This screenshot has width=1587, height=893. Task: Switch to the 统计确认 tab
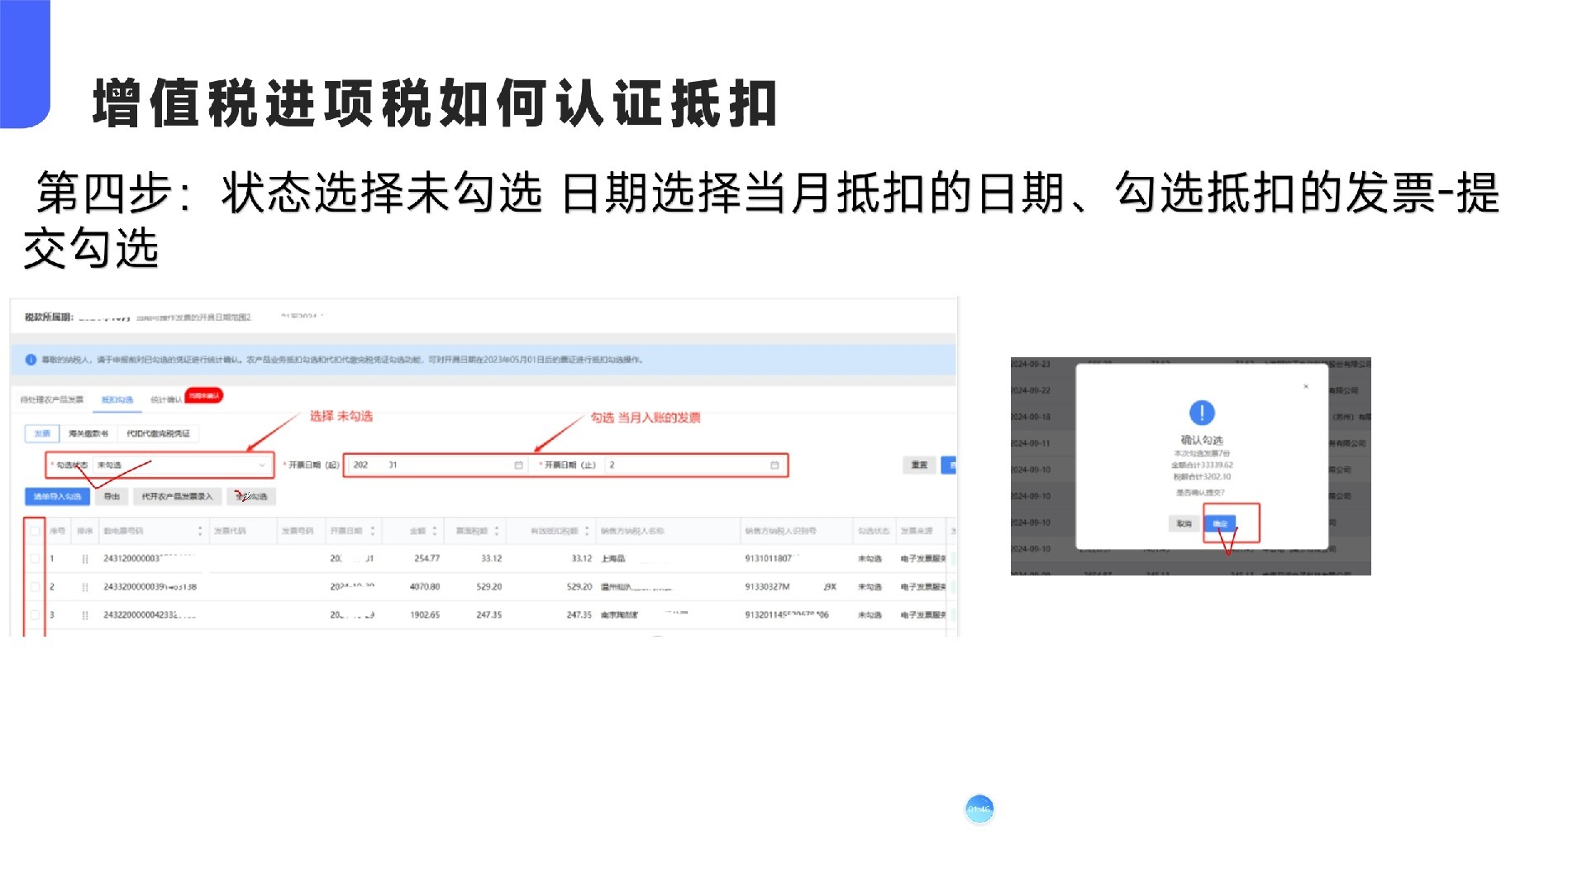[x=167, y=399]
